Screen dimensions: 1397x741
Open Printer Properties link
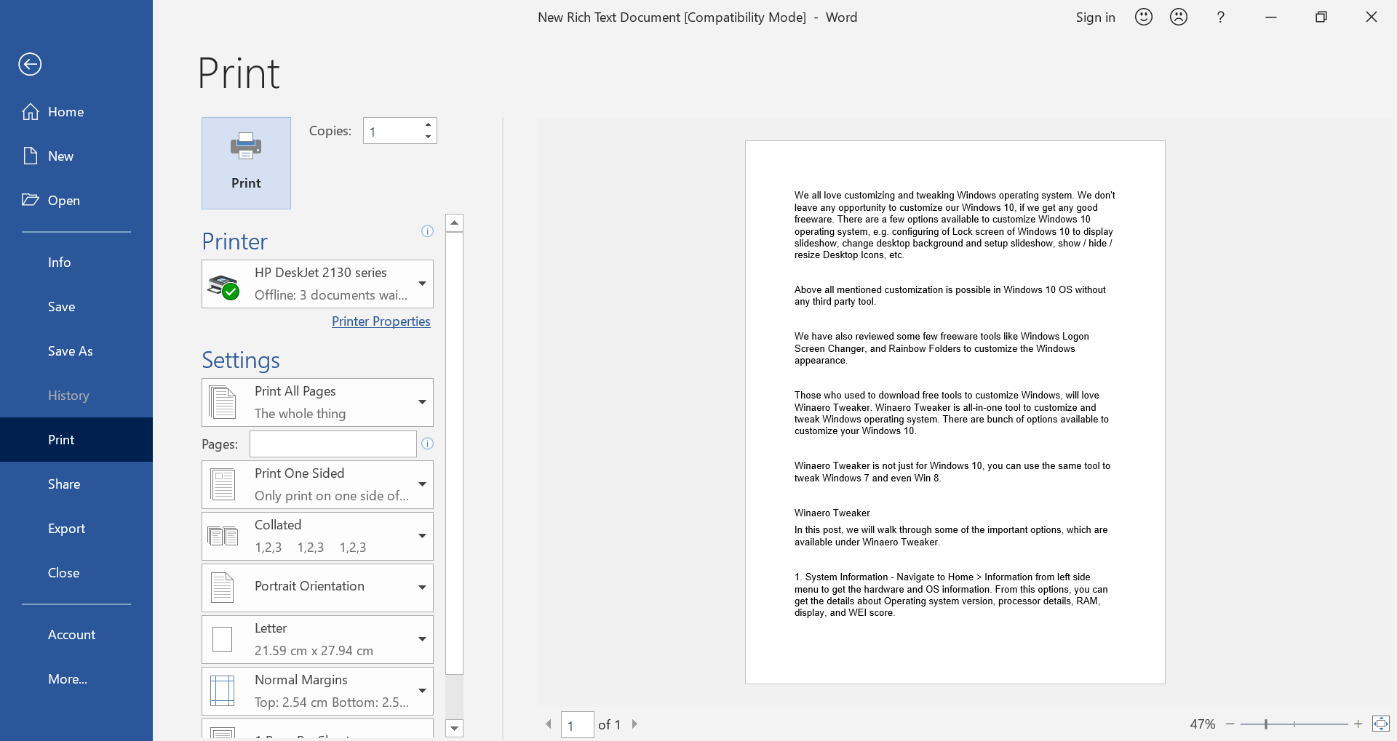pyautogui.click(x=381, y=321)
